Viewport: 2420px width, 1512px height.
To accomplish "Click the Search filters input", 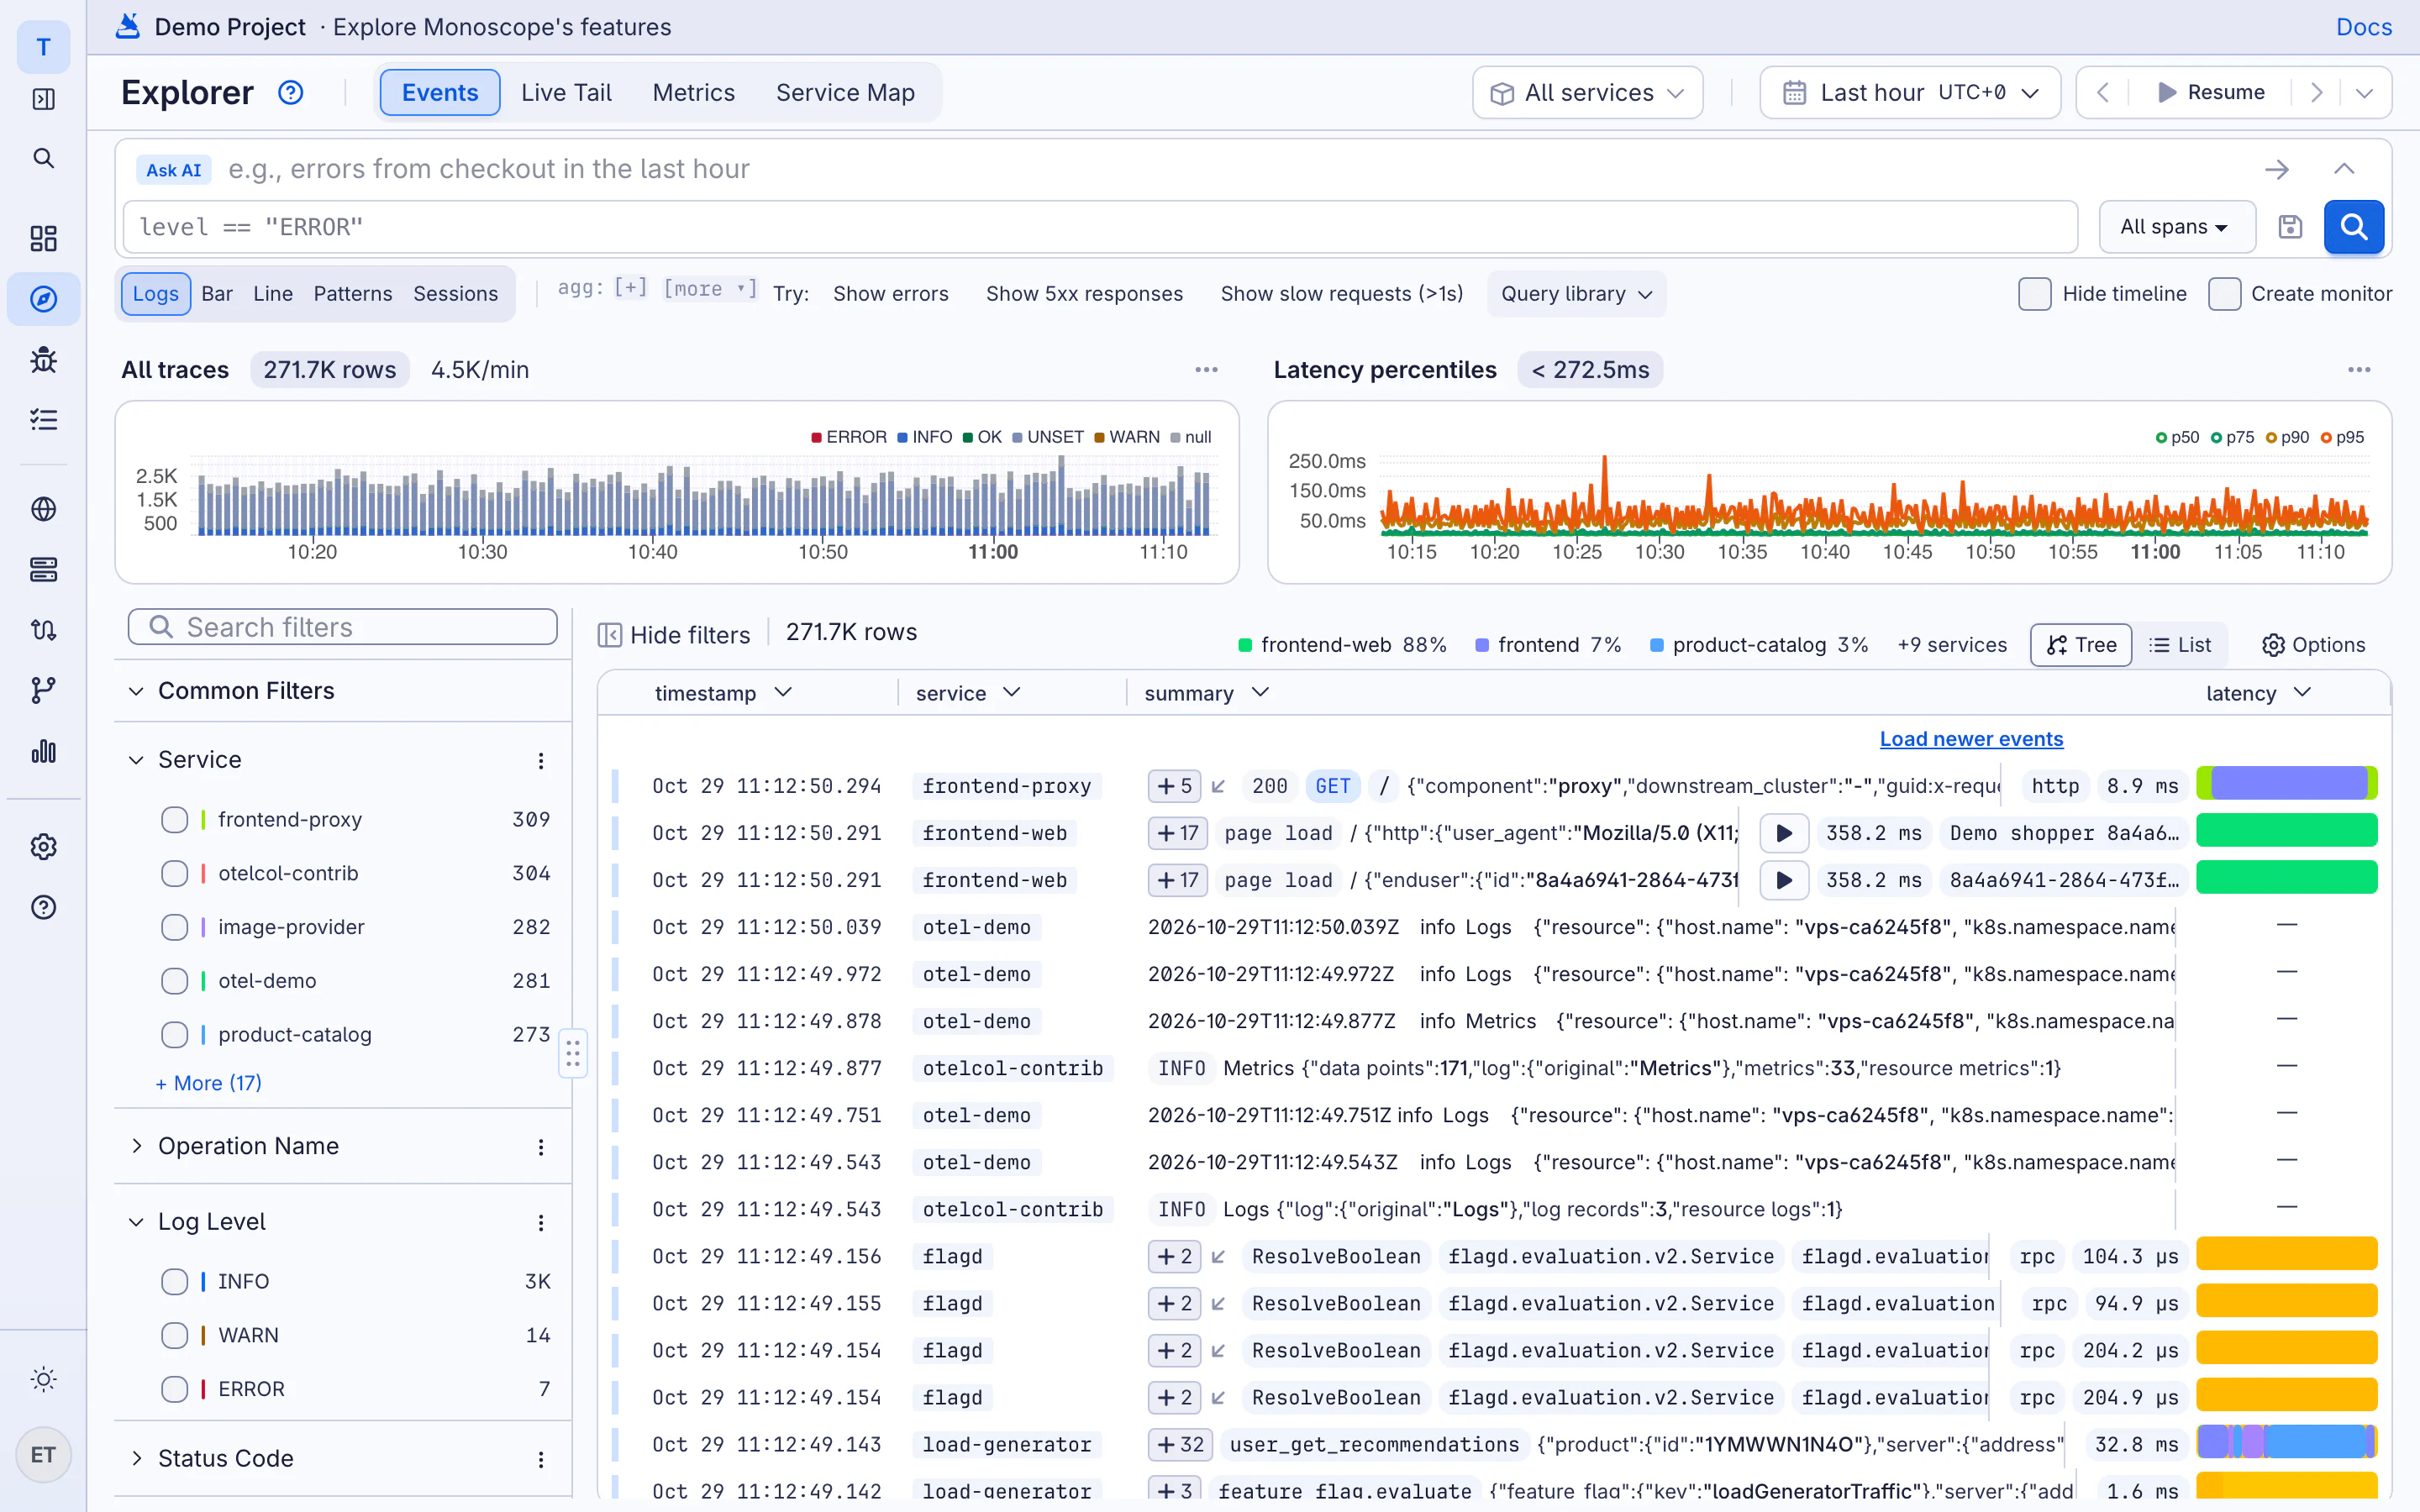I will click(x=342, y=627).
